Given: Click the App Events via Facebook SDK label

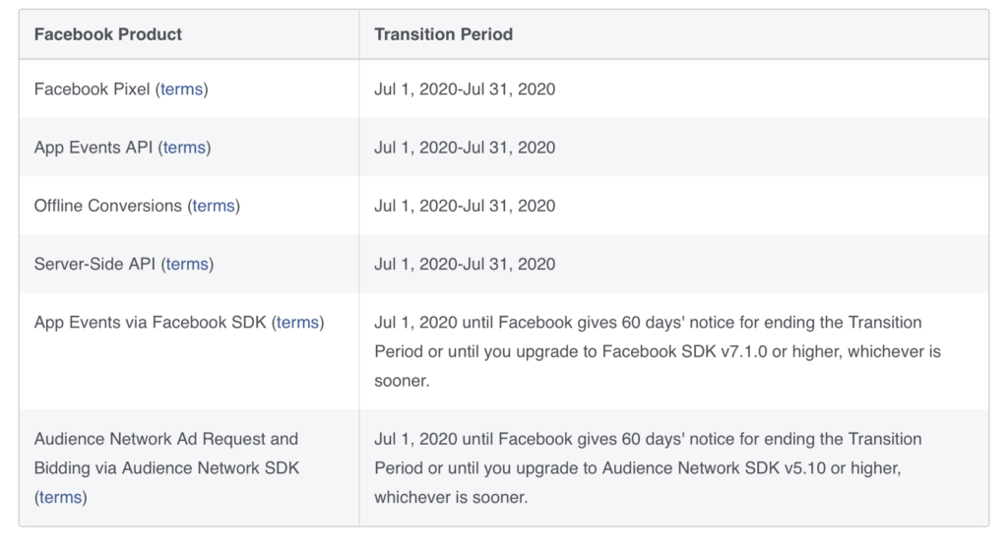Looking at the screenshot, I should (150, 322).
